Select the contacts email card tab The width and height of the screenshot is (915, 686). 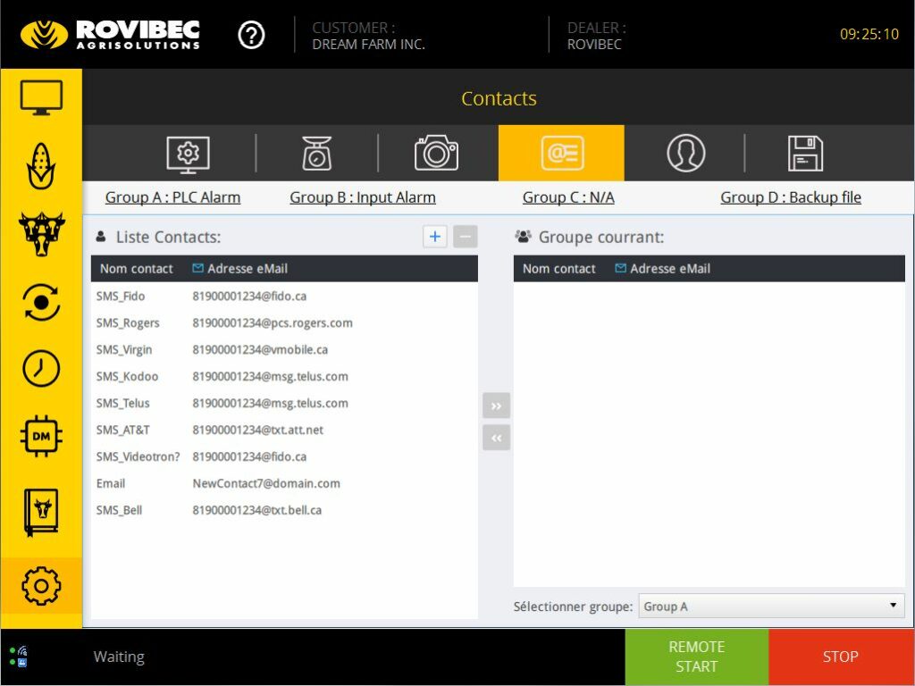click(561, 153)
